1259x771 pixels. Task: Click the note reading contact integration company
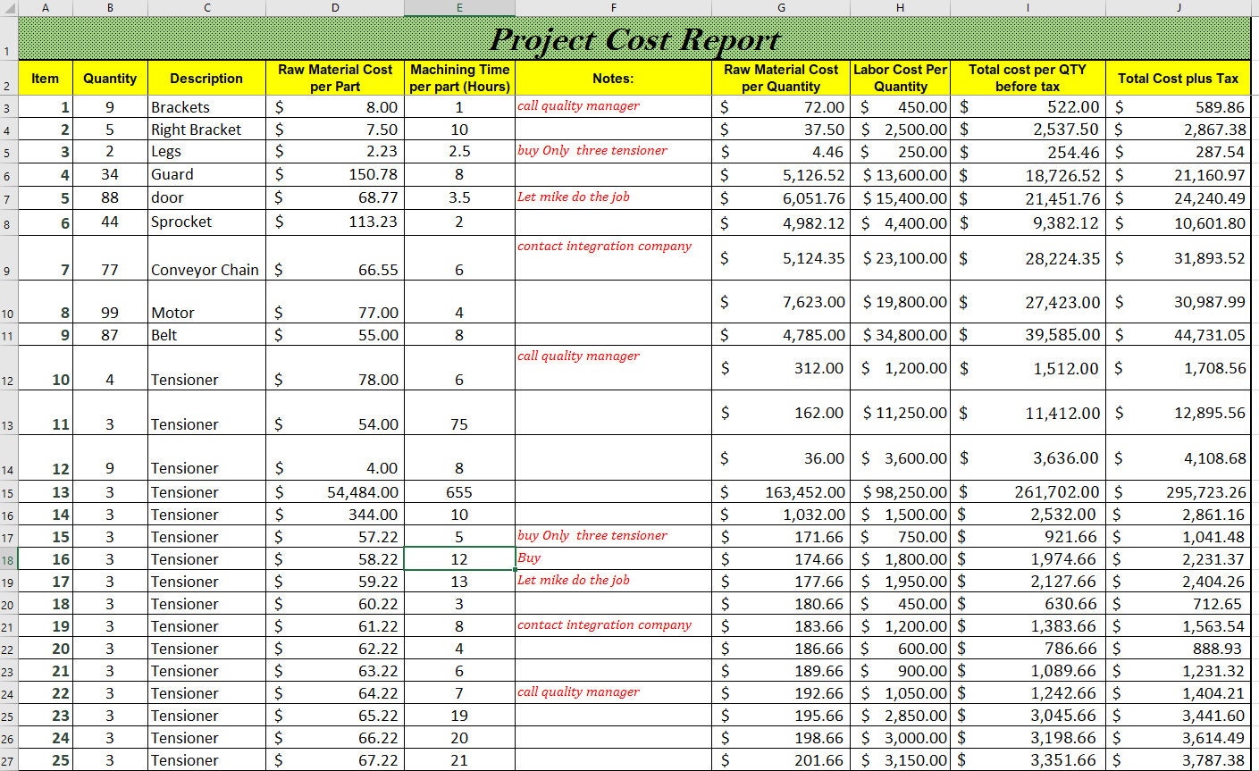tap(606, 246)
